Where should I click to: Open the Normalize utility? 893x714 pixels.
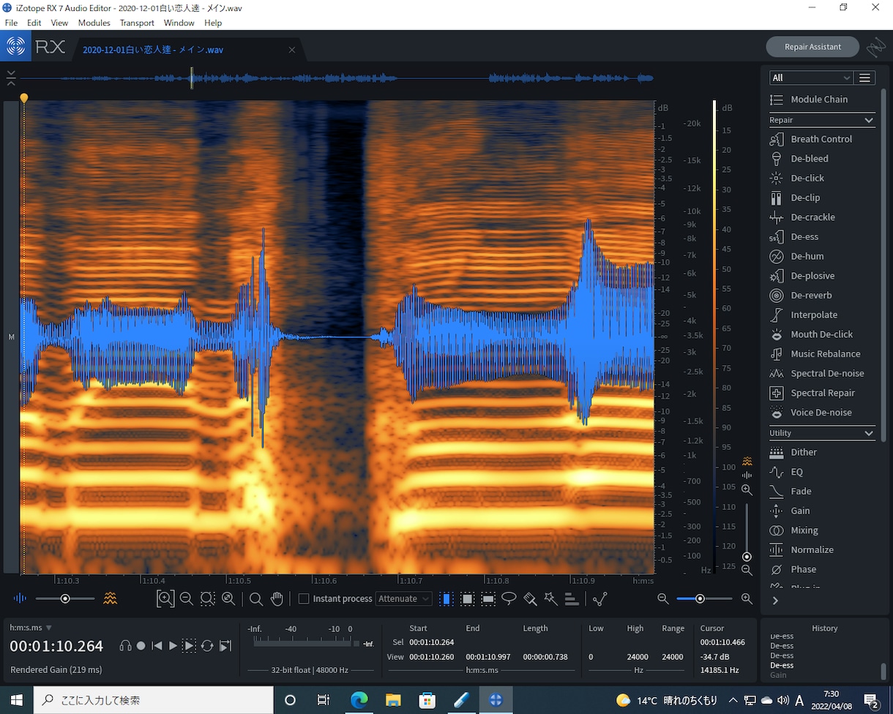[x=802, y=549]
